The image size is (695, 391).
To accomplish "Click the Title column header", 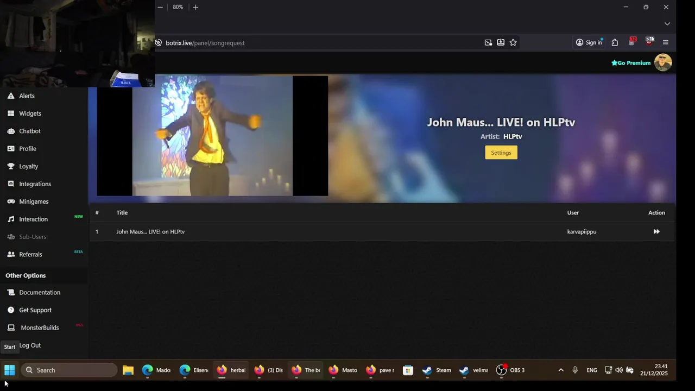I will coord(122,213).
